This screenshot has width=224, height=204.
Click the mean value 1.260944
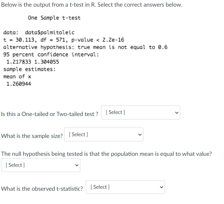pos(19,84)
